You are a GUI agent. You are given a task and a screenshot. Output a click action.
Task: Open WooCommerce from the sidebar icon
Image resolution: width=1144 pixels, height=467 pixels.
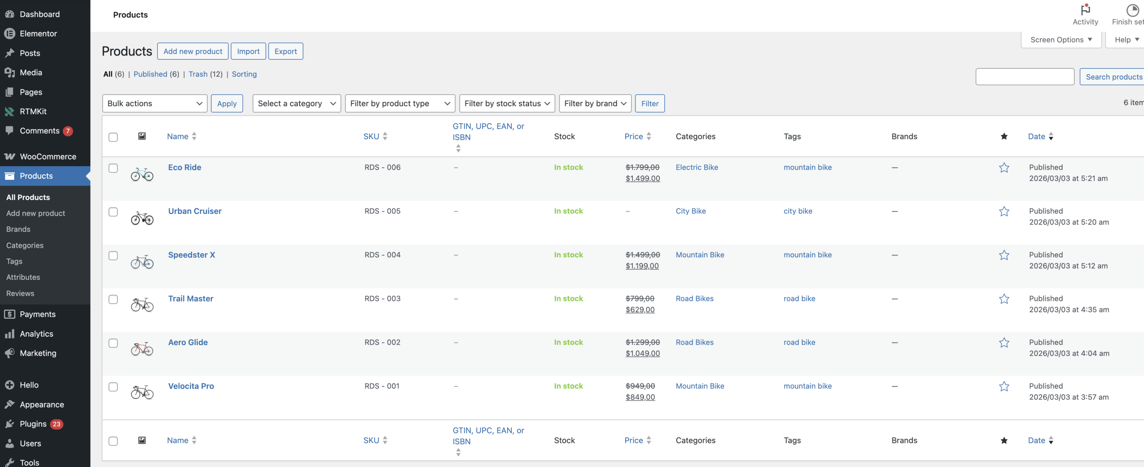[x=9, y=157]
